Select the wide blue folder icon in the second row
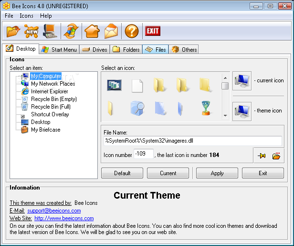This screenshot has height=246, width=294. [160, 108]
